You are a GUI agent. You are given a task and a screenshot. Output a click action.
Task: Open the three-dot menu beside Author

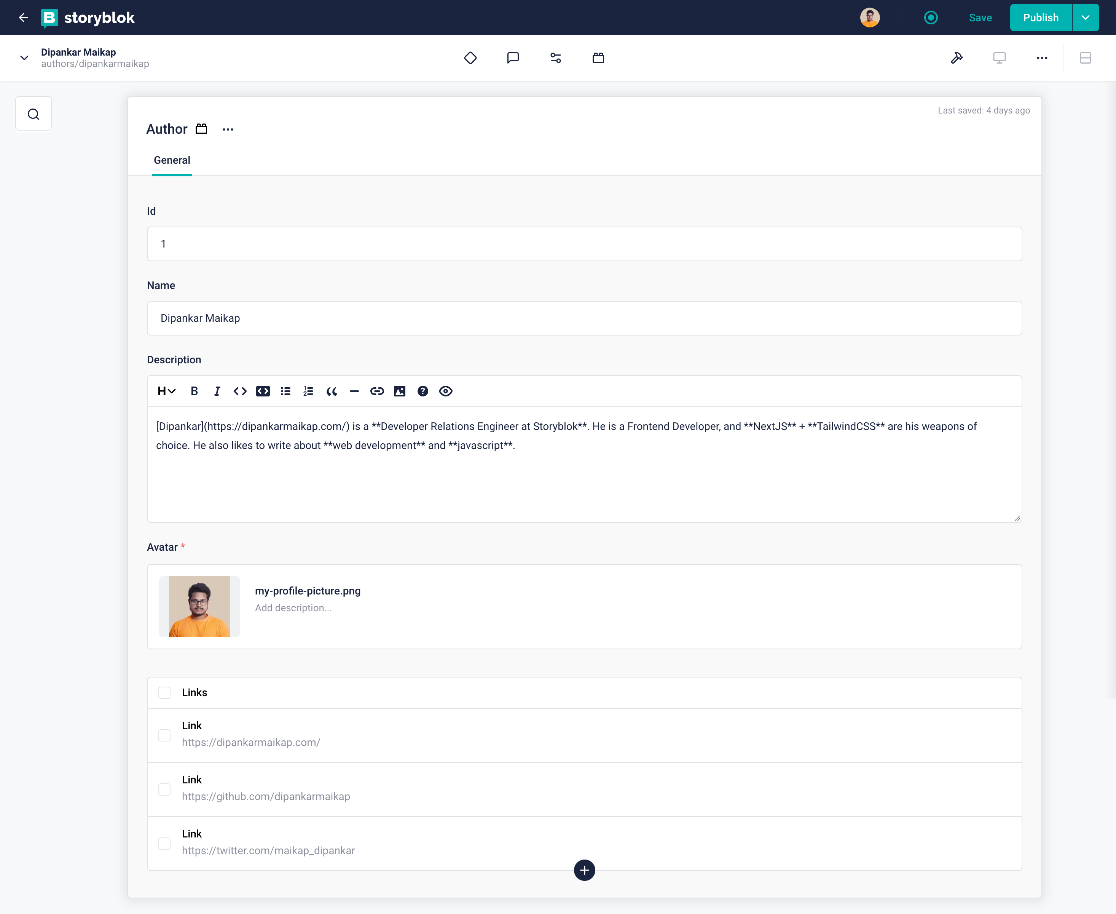point(228,129)
